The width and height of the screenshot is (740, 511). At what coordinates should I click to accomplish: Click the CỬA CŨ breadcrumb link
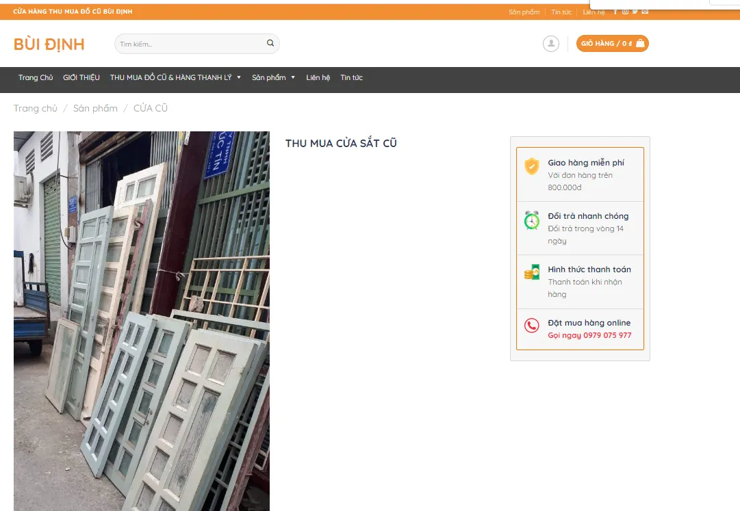[x=151, y=108]
